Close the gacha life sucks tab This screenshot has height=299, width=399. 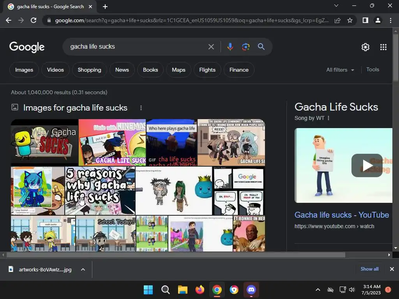coord(90,7)
